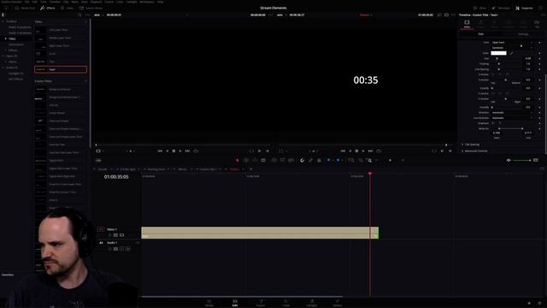
Task: Open the Font dropdown in Inspector
Action: [512, 42]
